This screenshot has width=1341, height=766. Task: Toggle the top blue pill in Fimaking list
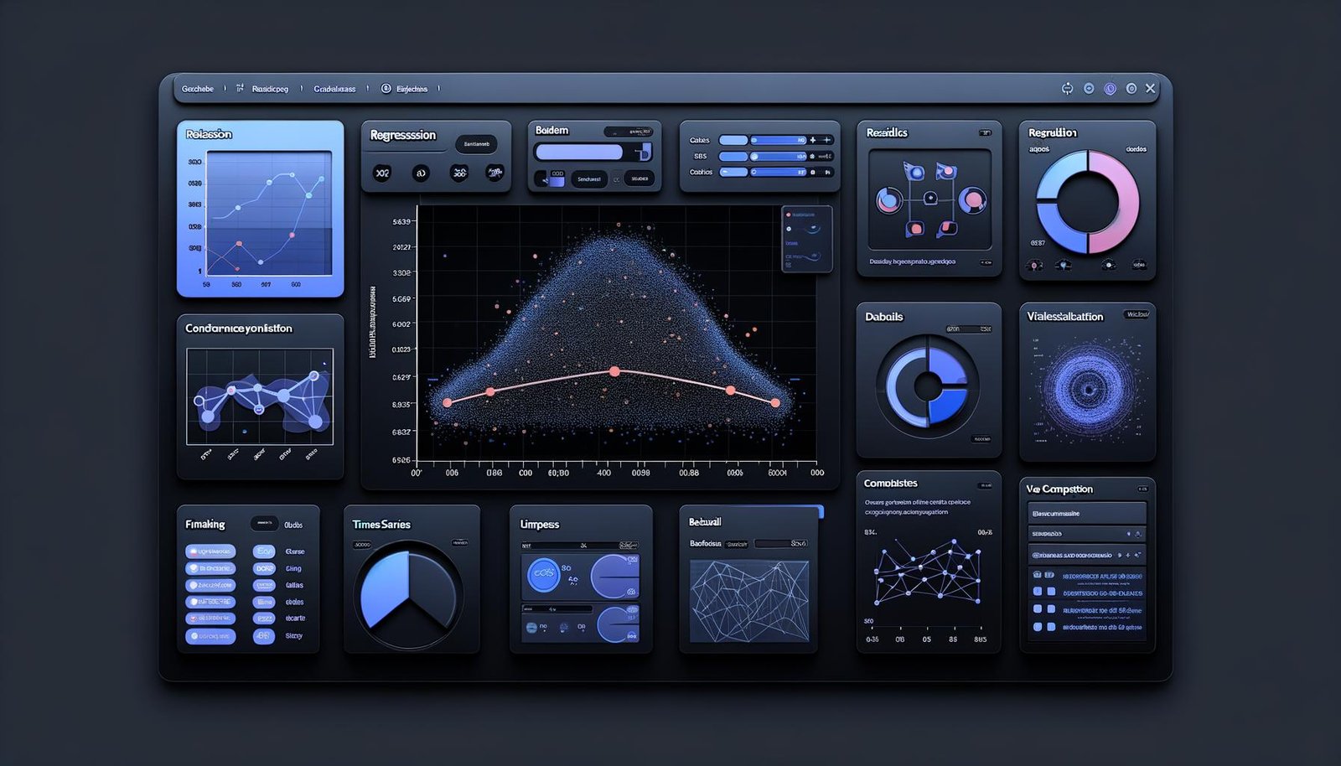[x=210, y=551]
